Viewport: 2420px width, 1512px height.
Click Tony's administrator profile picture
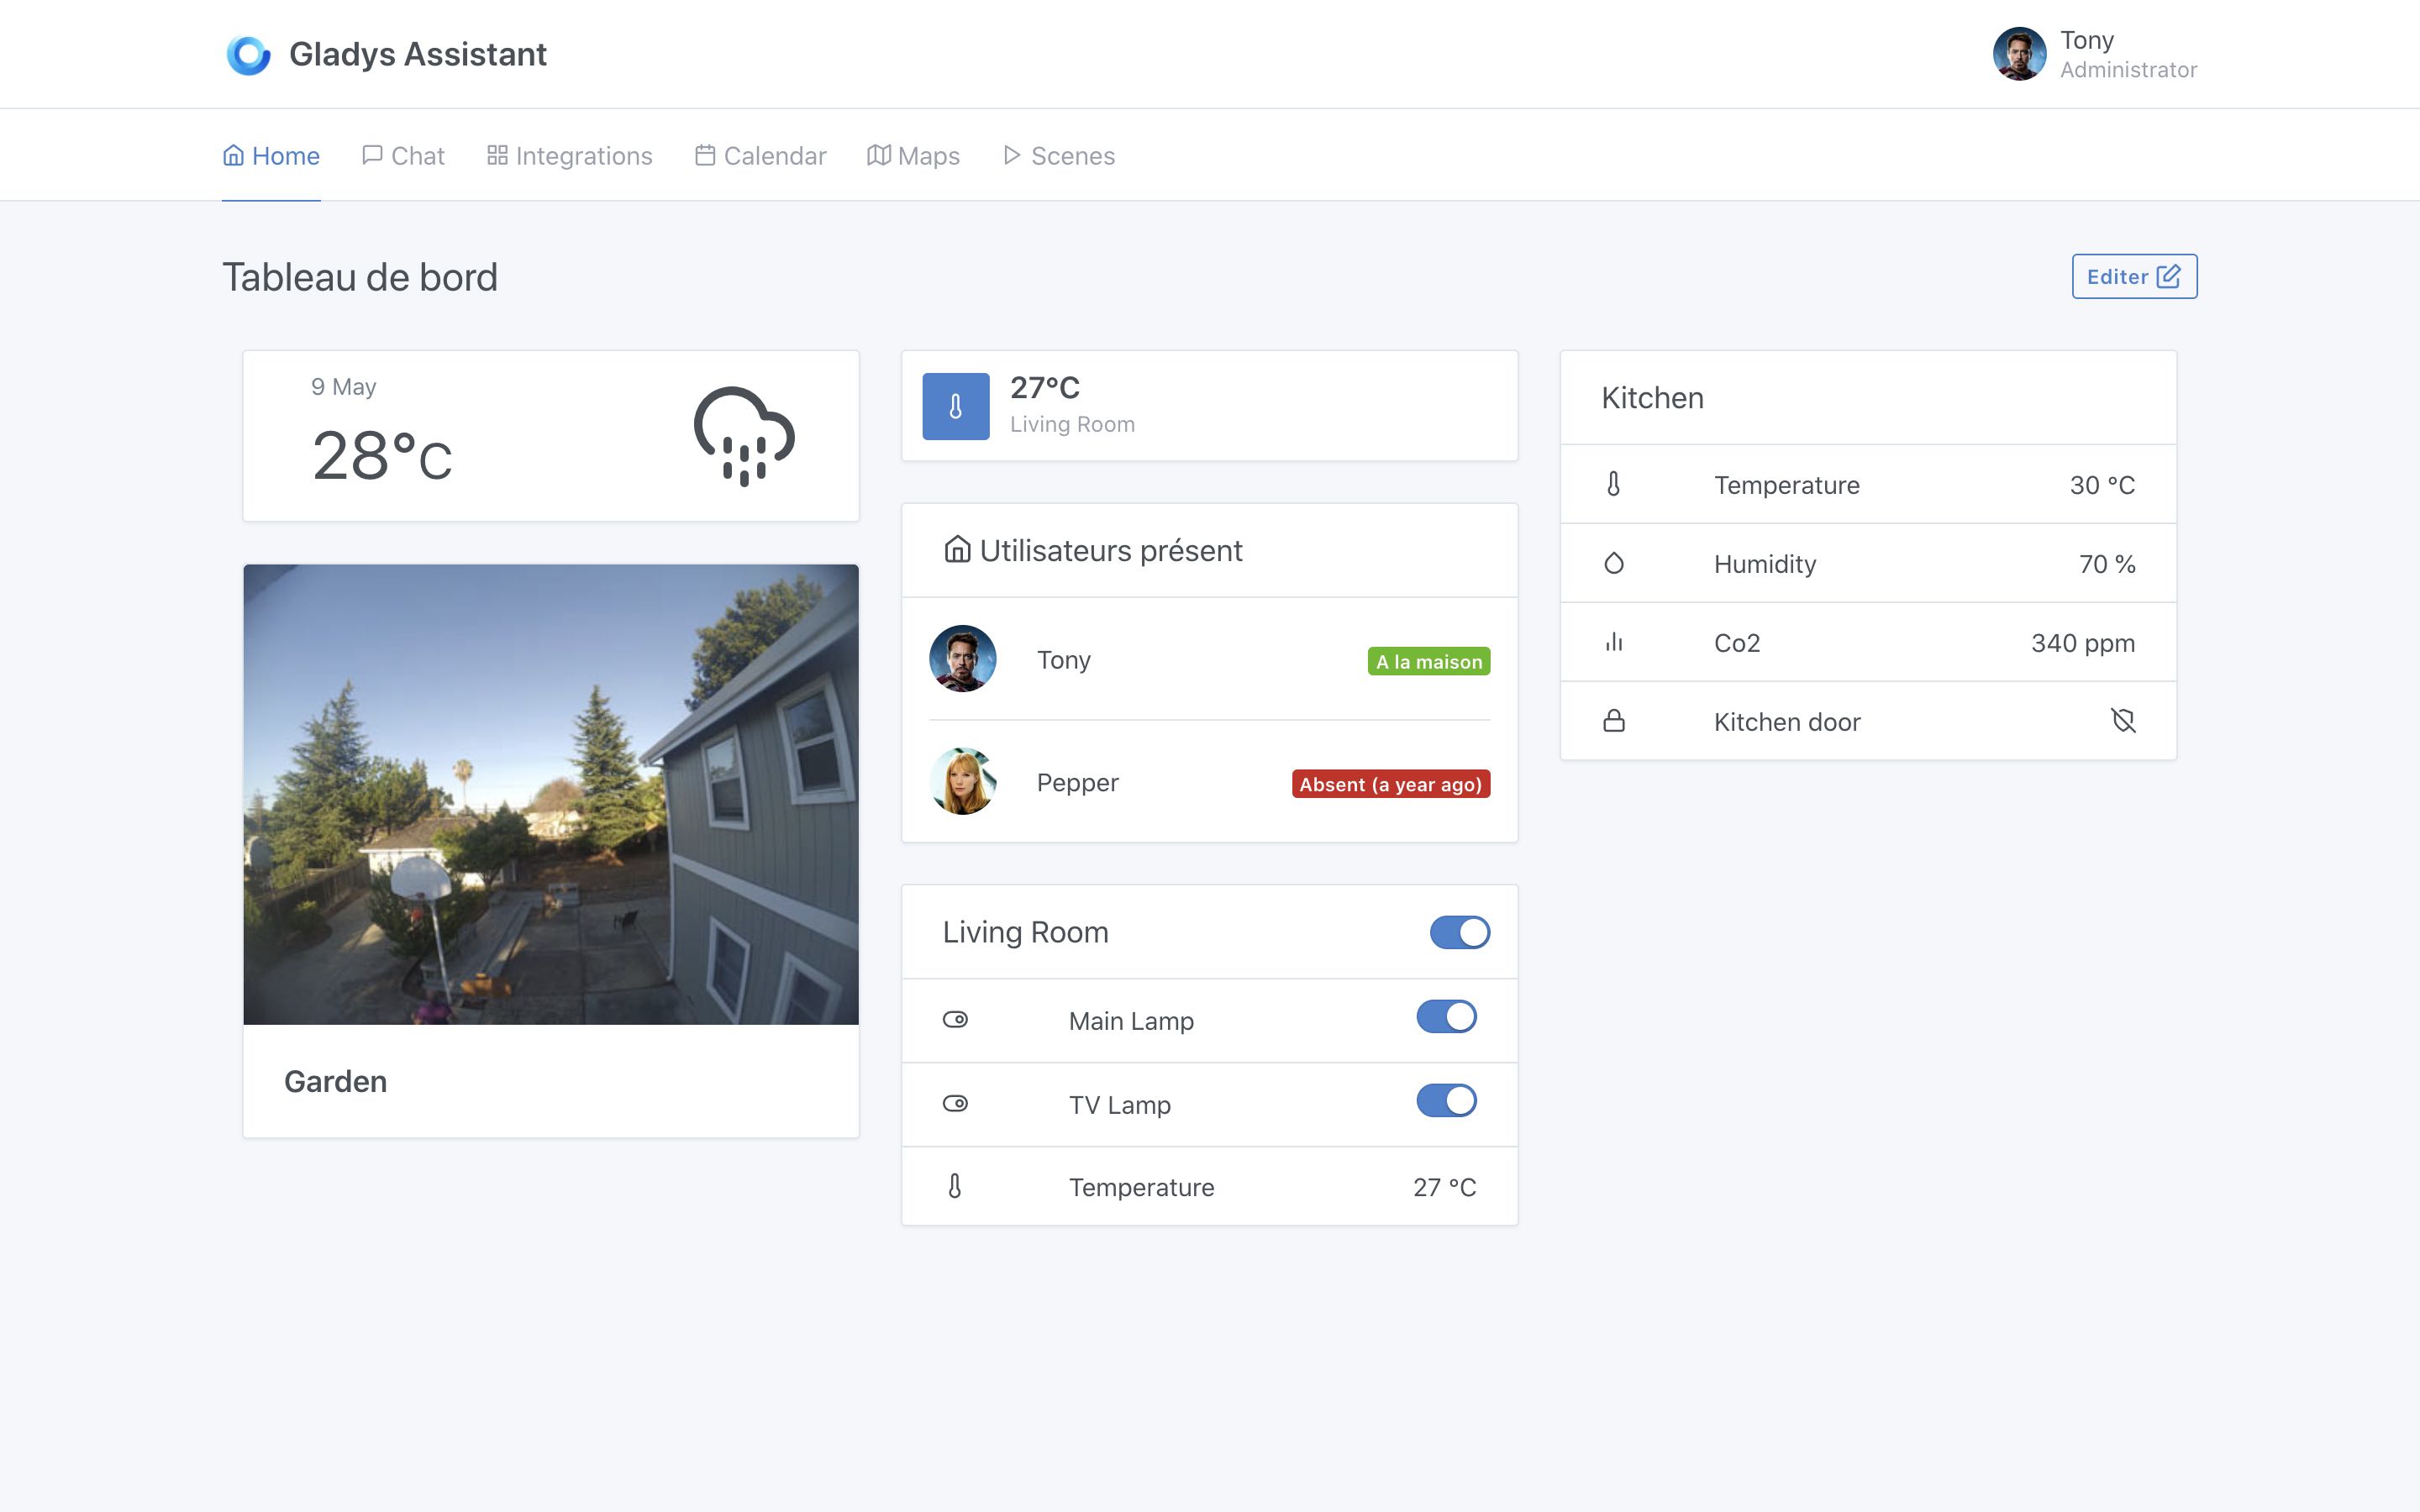[2019, 54]
